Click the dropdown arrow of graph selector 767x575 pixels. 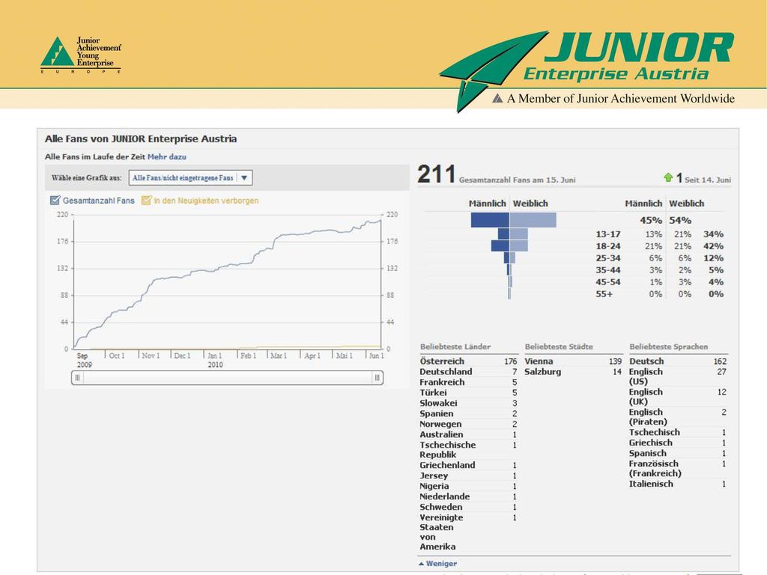[x=244, y=178]
